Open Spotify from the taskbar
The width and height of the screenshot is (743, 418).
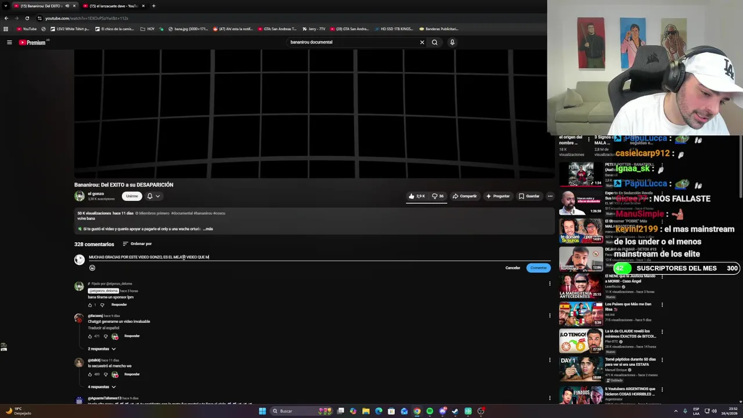click(x=430, y=411)
